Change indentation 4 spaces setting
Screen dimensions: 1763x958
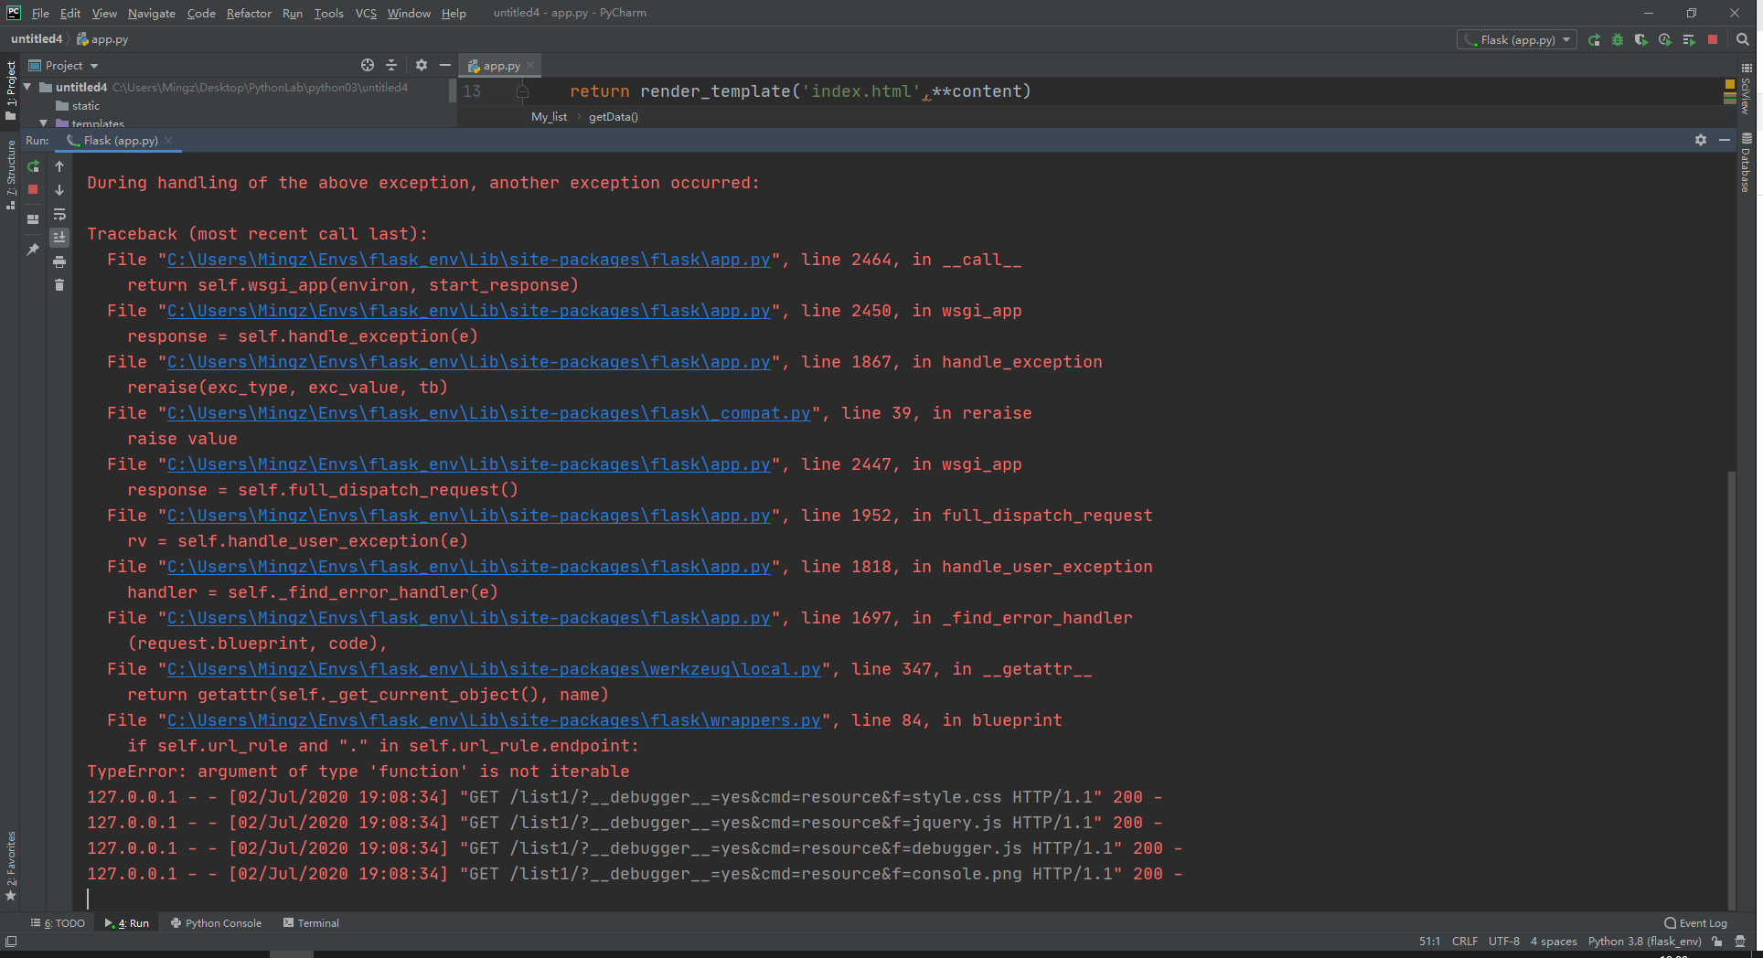click(x=1554, y=942)
